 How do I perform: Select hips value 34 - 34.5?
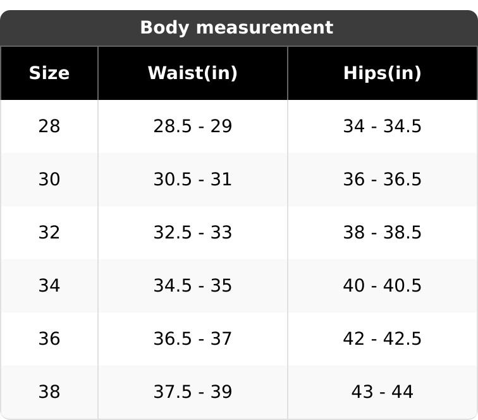[382, 127]
